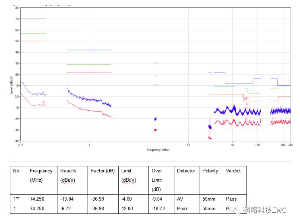Image resolution: width=300 pixels, height=221 pixels.
Task: Click the -18.72 over limit cell
Action: [158, 209]
